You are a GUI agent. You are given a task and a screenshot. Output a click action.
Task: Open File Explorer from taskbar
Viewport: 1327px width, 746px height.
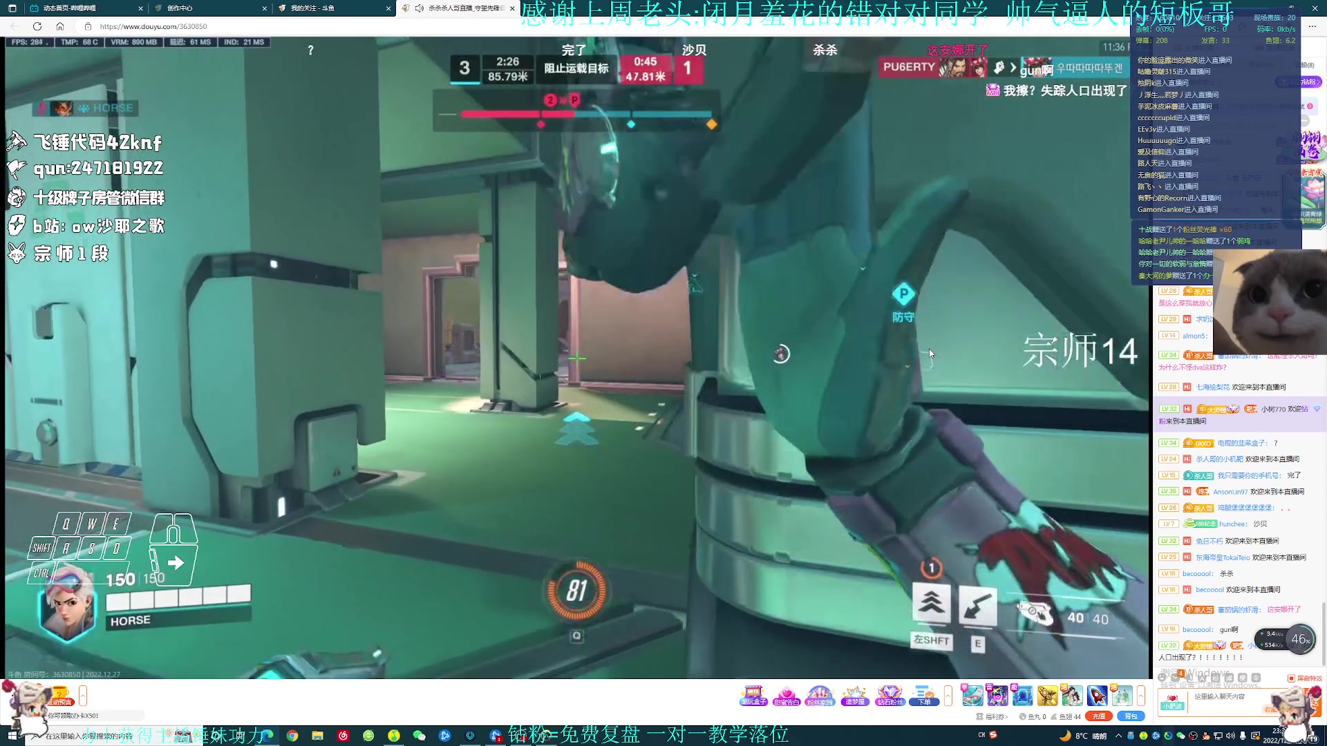click(317, 736)
